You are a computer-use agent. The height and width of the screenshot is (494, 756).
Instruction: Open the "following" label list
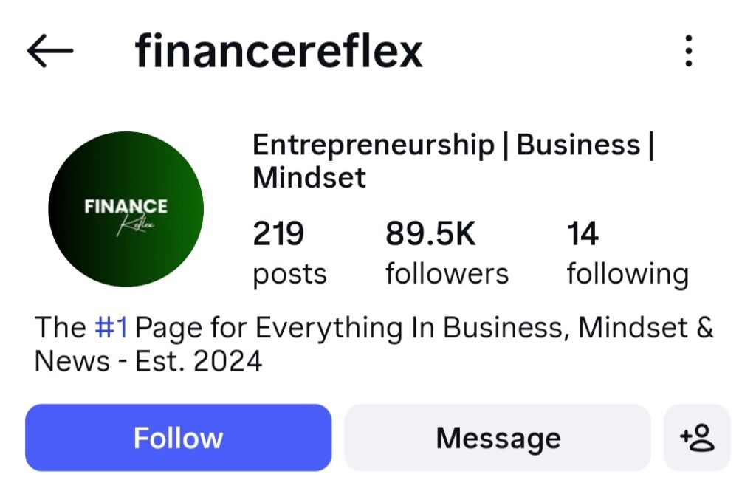click(627, 275)
